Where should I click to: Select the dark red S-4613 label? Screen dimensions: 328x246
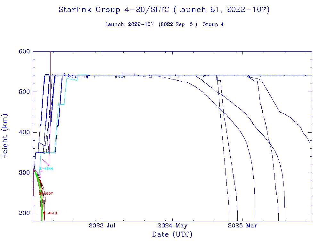pyautogui.click(x=50, y=213)
